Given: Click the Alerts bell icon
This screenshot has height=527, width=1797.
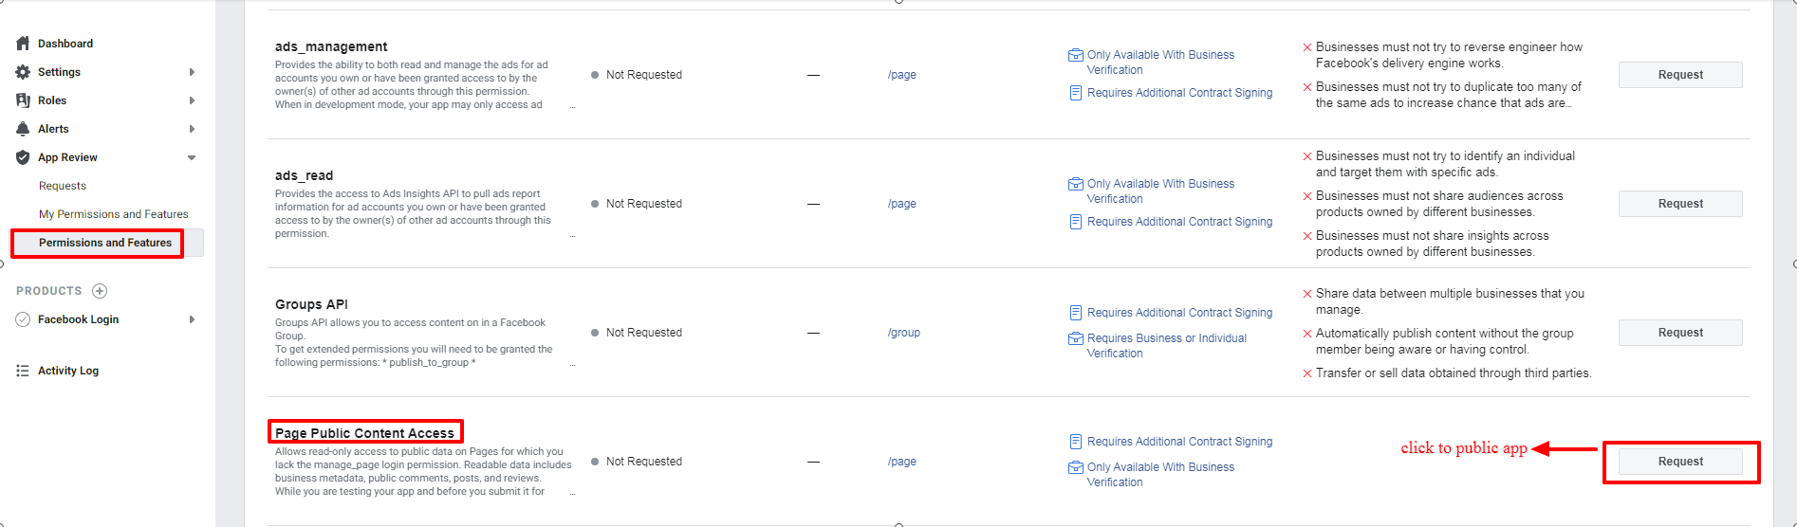Looking at the screenshot, I should click(23, 129).
